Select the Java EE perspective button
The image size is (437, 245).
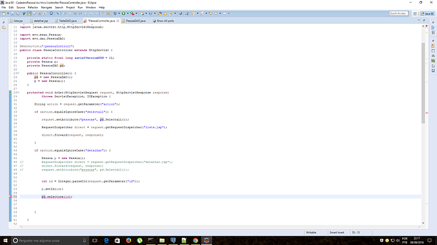point(427,14)
